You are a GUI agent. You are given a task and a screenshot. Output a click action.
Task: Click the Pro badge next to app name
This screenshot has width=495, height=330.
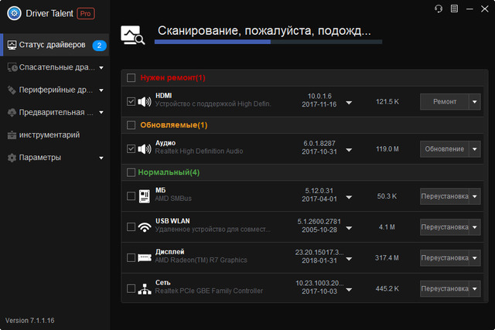pyautogui.click(x=86, y=13)
